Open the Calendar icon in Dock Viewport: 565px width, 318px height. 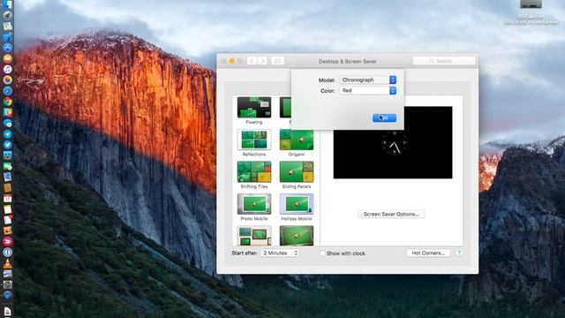tap(8, 199)
